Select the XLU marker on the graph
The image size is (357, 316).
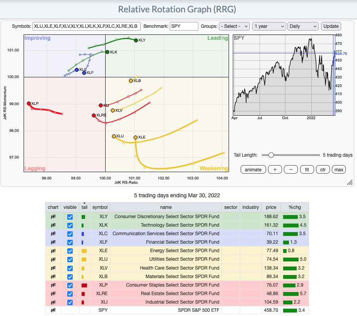pyautogui.click(x=114, y=137)
